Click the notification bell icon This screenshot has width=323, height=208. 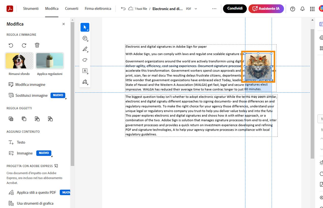pos(302,9)
